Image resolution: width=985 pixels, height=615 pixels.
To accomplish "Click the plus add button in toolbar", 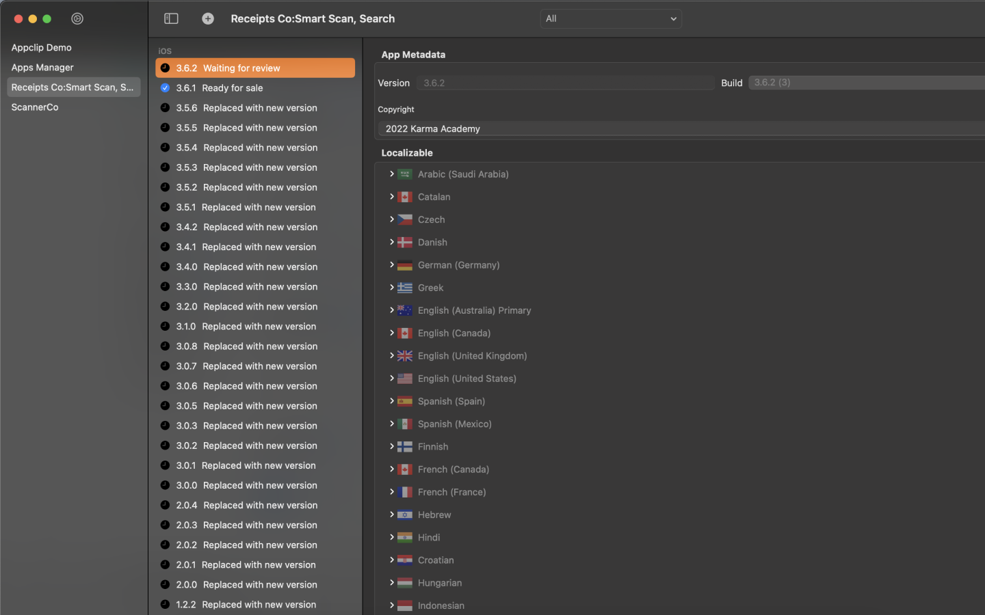I will click(208, 18).
